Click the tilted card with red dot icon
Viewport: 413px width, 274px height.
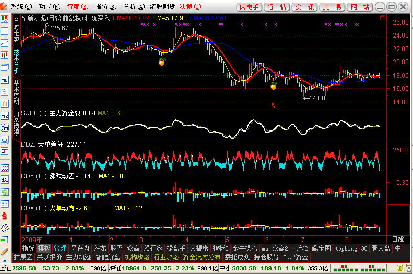[x=5, y=228]
